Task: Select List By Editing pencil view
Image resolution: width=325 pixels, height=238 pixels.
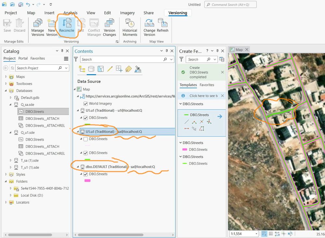Action: pyautogui.click(x=110, y=69)
